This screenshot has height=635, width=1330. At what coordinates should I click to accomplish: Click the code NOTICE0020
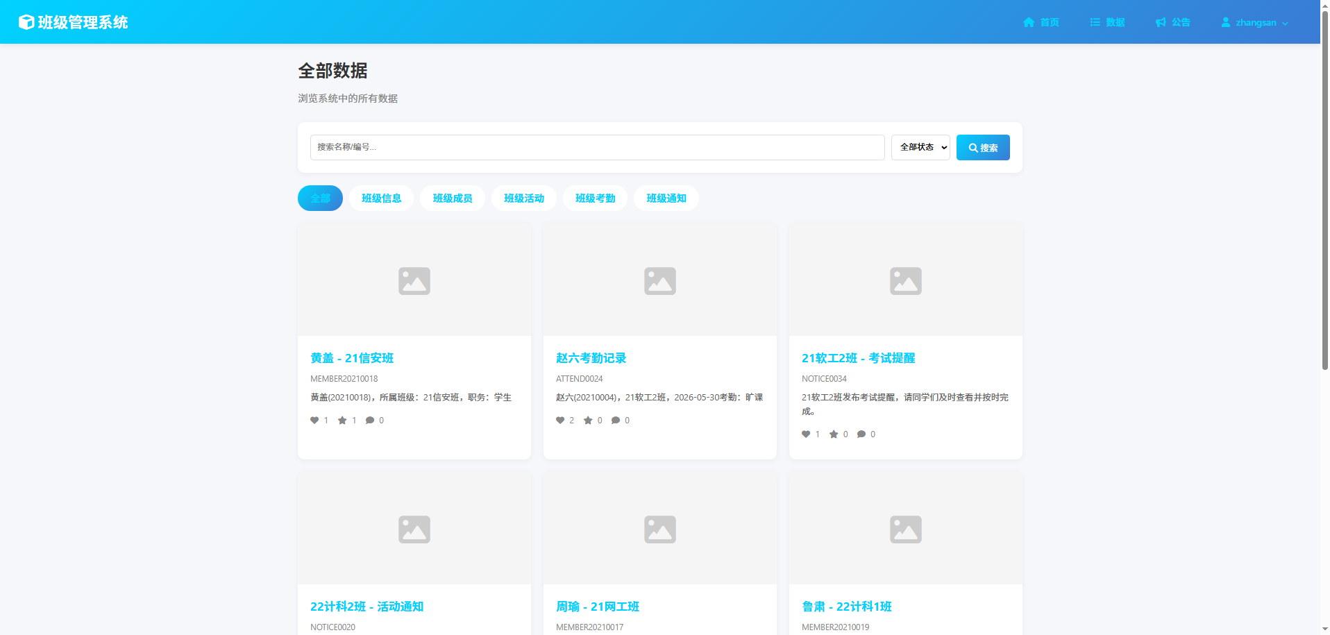[333, 627]
